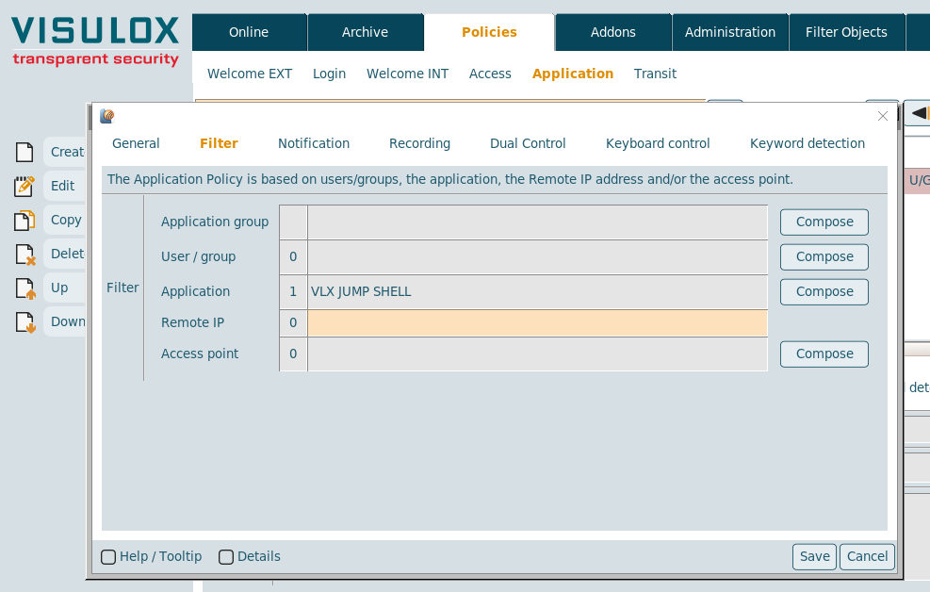
Task: Click the VLX JUMP SHELL application field
Action: (x=537, y=292)
